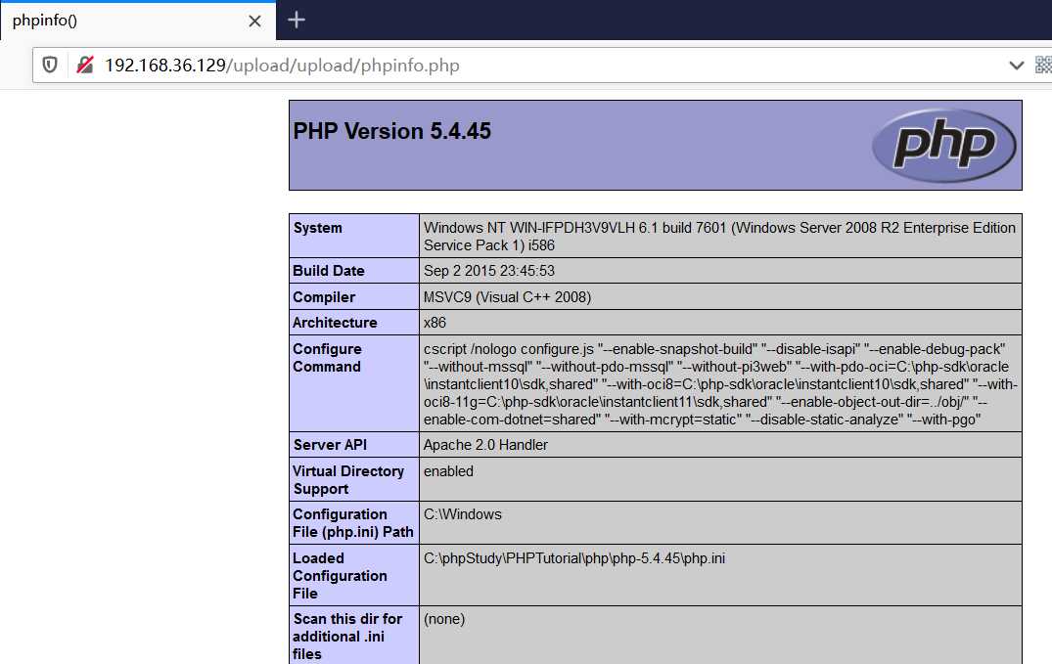Click the C:\Windows path value
The width and height of the screenshot is (1052, 664).
pos(463,514)
